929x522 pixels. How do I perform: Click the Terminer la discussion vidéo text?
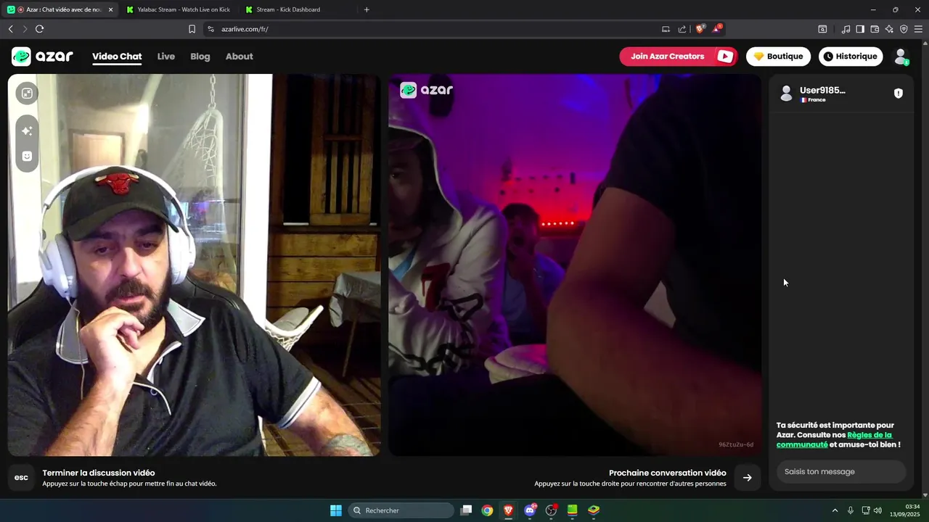(x=99, y=473)
